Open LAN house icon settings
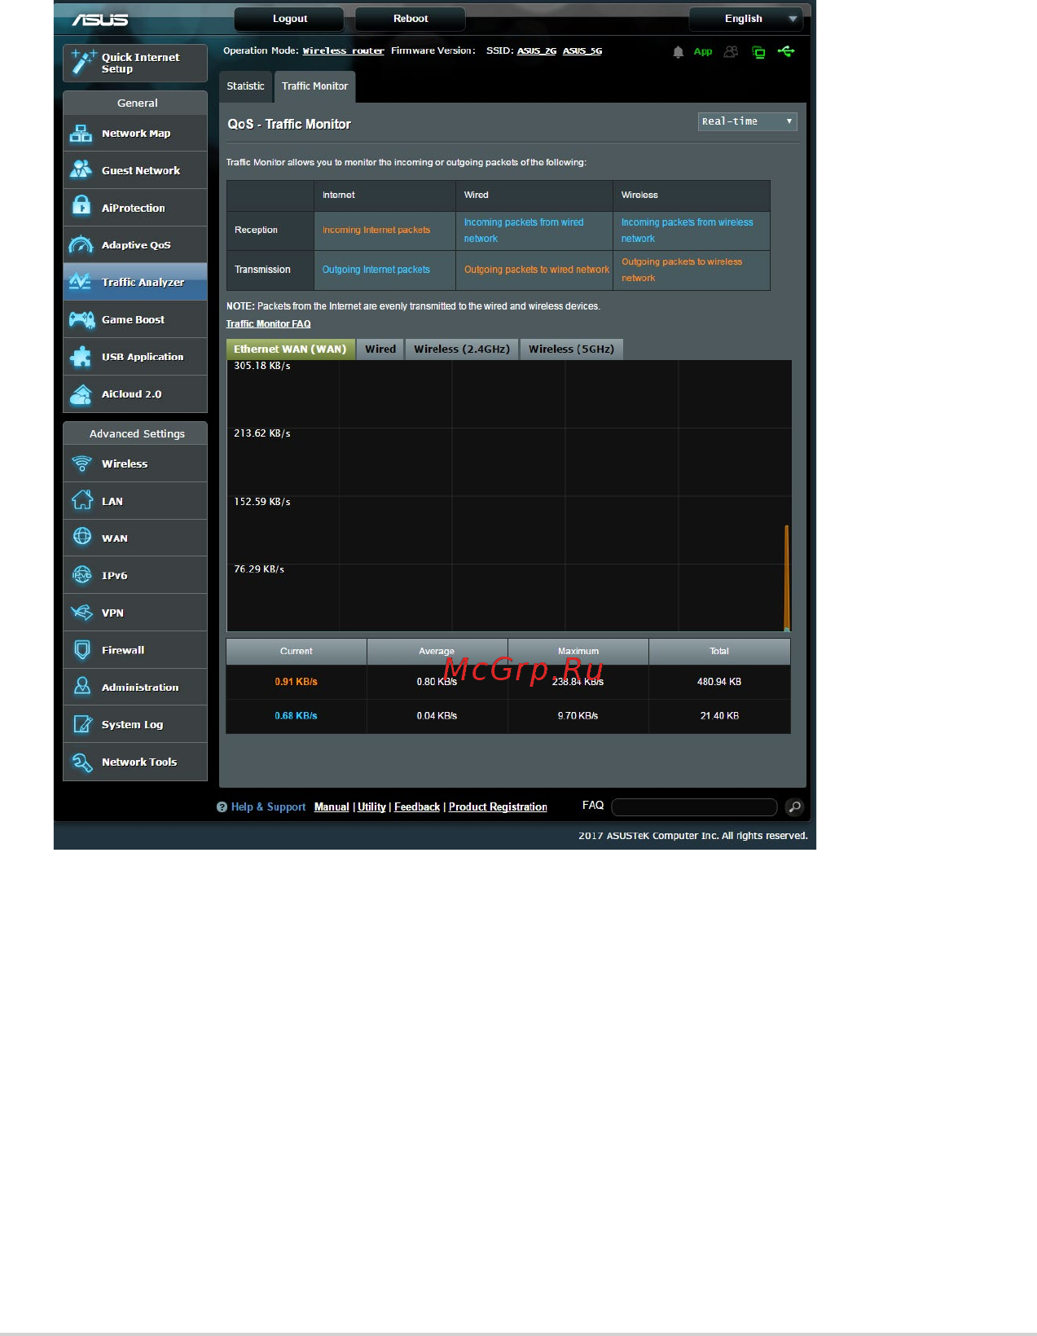The height and width of the screenshot is (1336, 1037). click(81, 500)
